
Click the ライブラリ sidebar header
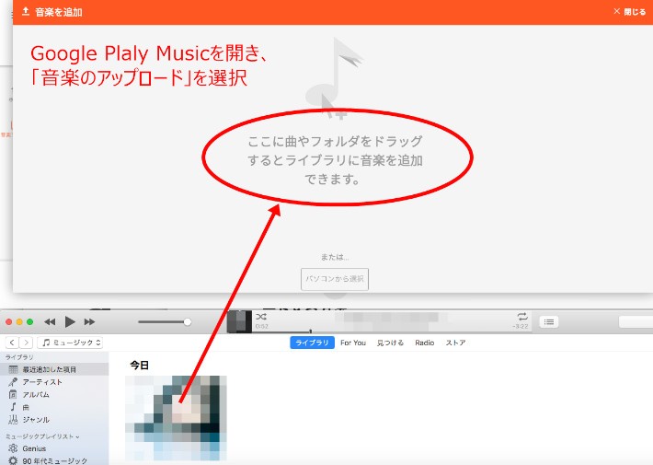(19, 357)
